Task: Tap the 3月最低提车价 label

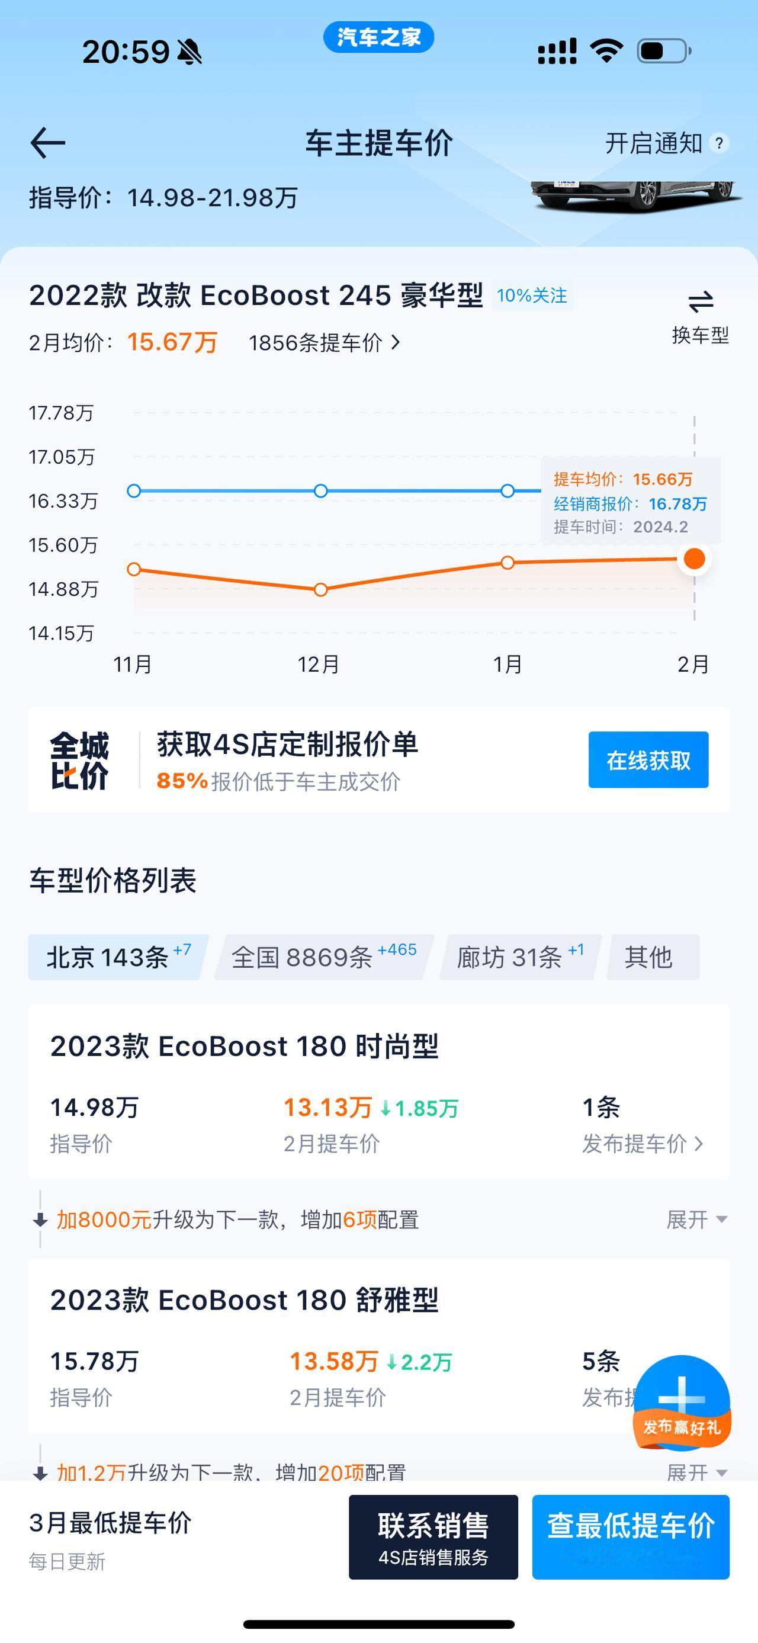Action: click(110, 1523)
